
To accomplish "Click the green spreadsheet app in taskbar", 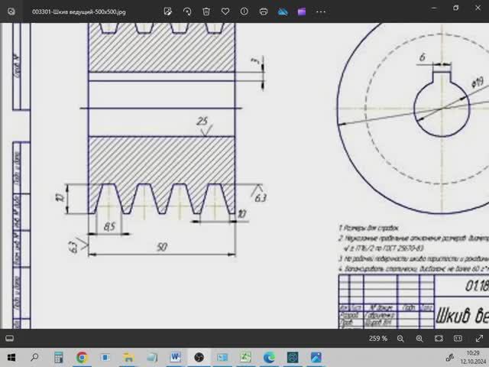I will 245,357.
